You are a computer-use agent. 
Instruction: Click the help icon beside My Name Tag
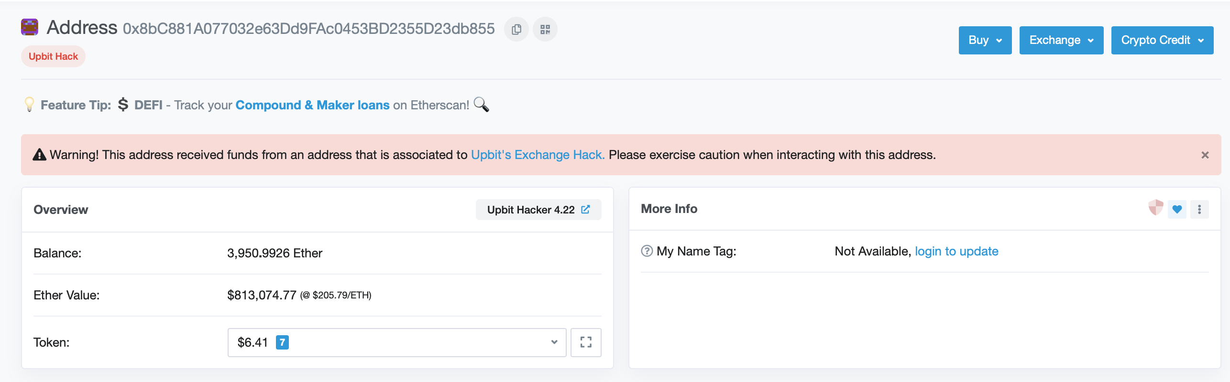(647, 251)
